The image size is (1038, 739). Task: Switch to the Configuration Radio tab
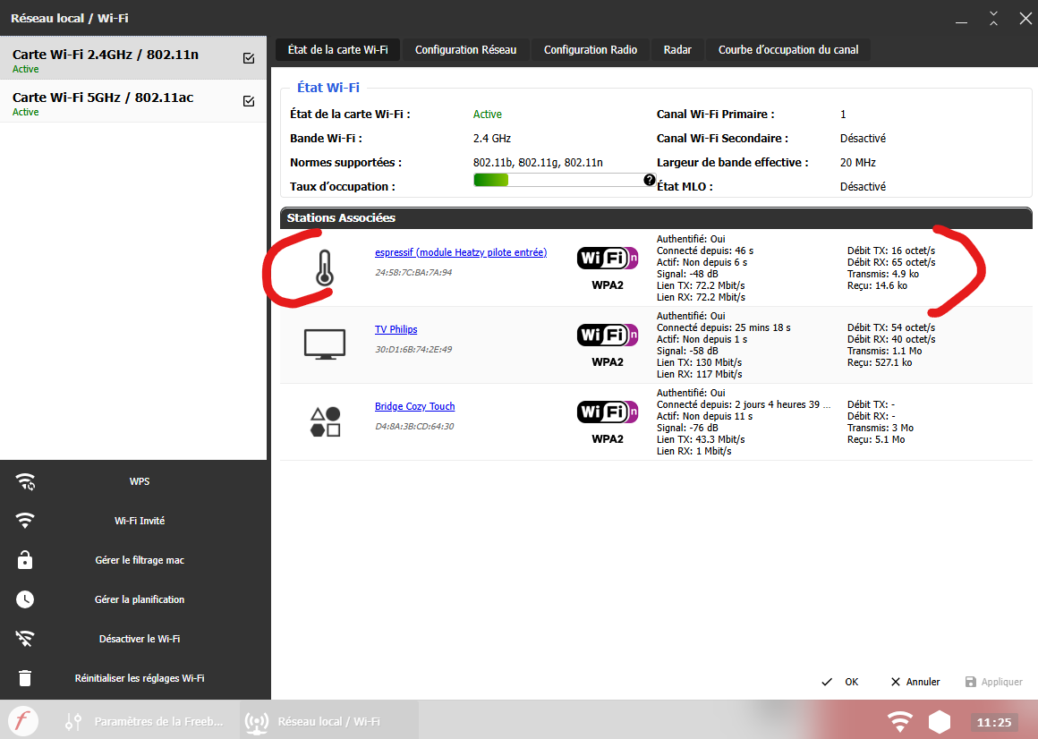point(591,50)
